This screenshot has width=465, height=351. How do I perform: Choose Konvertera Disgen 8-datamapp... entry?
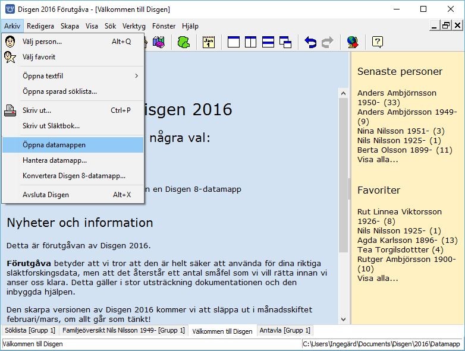pyautogui.click(x=73, y=176)
